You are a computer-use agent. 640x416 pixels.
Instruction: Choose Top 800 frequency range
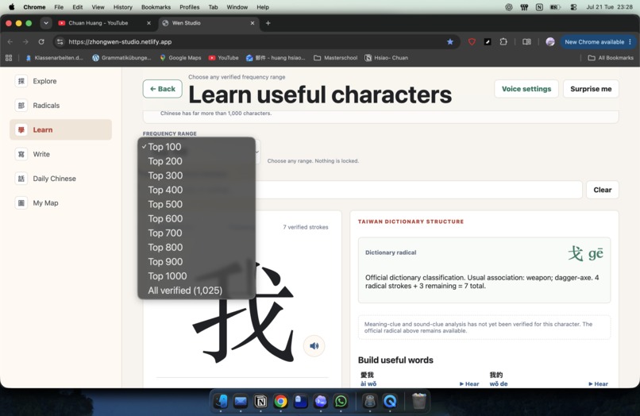pyautogui.click(x=197, y=248)
